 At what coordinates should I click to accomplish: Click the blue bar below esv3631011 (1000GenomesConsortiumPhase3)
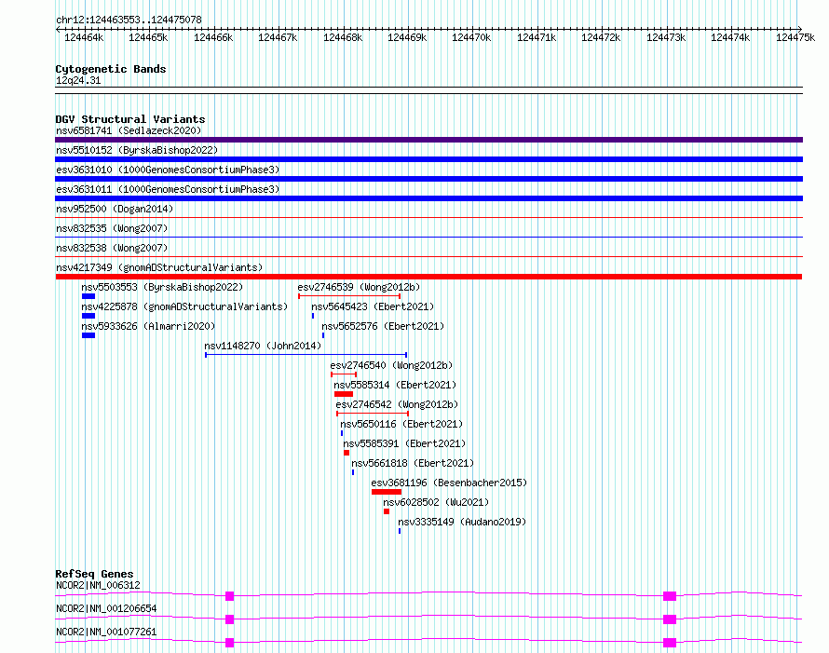pyautogui.click(x=428, y=198)
